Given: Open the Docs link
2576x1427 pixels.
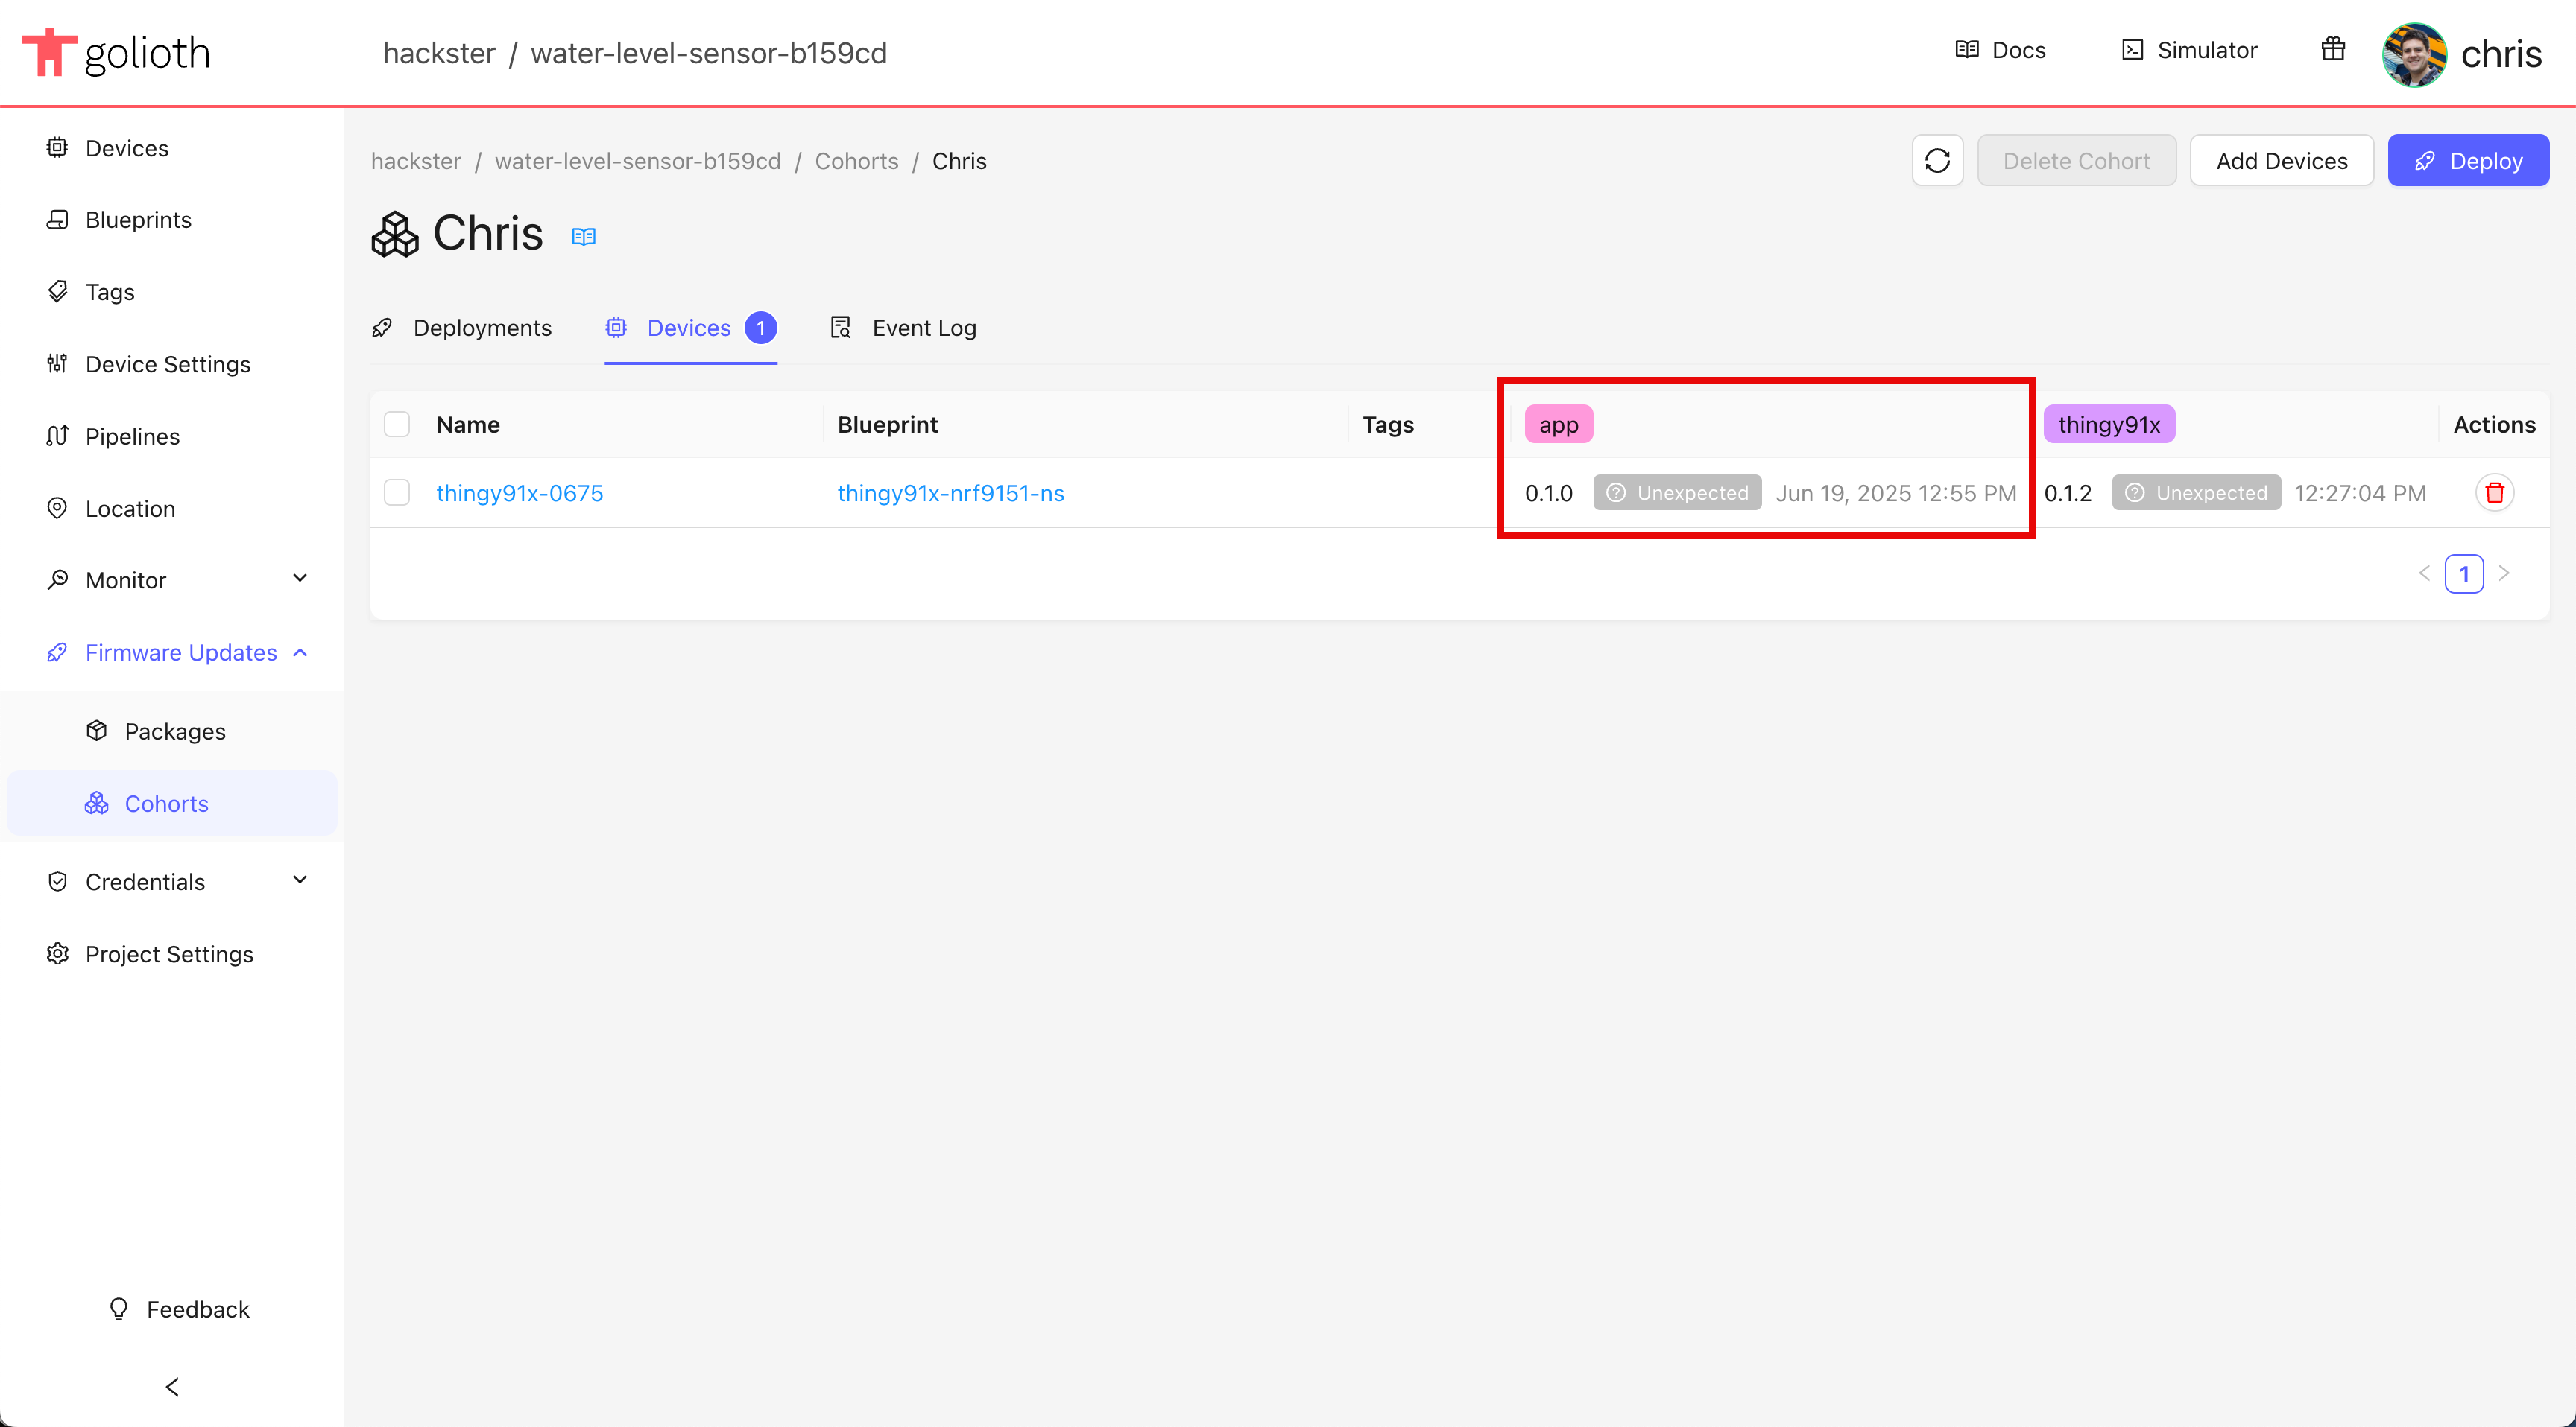Looking at the screenshot, I should (2000, 50).
